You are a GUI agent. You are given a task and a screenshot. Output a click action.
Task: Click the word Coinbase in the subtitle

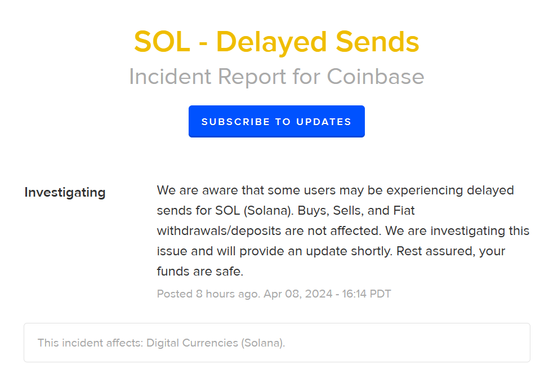coord(376,77)
